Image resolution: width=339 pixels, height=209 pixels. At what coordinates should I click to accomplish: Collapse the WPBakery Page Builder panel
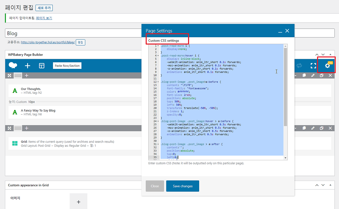[330, 55]
